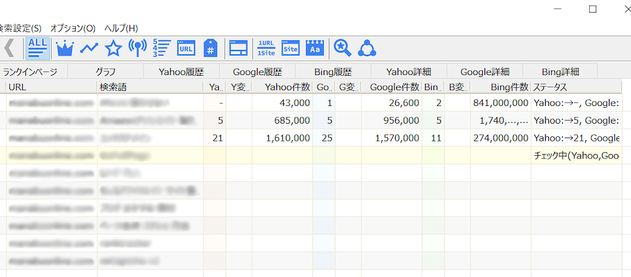Image resolution: width=631 pixels, height=277 pixels.
Task: Click the star favorites icon
Action: coord(113,49)
